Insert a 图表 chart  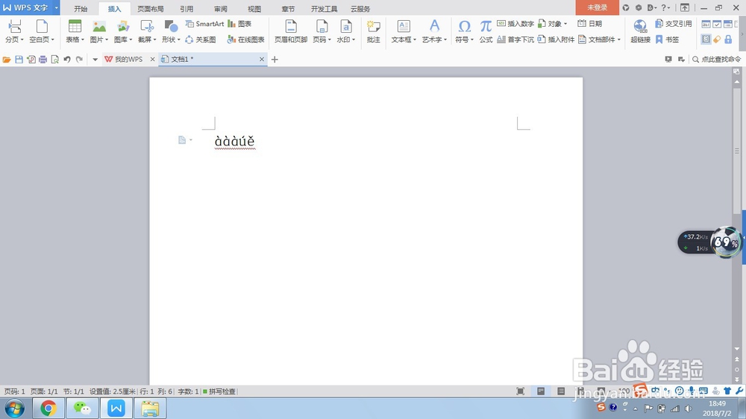(239, 24)
